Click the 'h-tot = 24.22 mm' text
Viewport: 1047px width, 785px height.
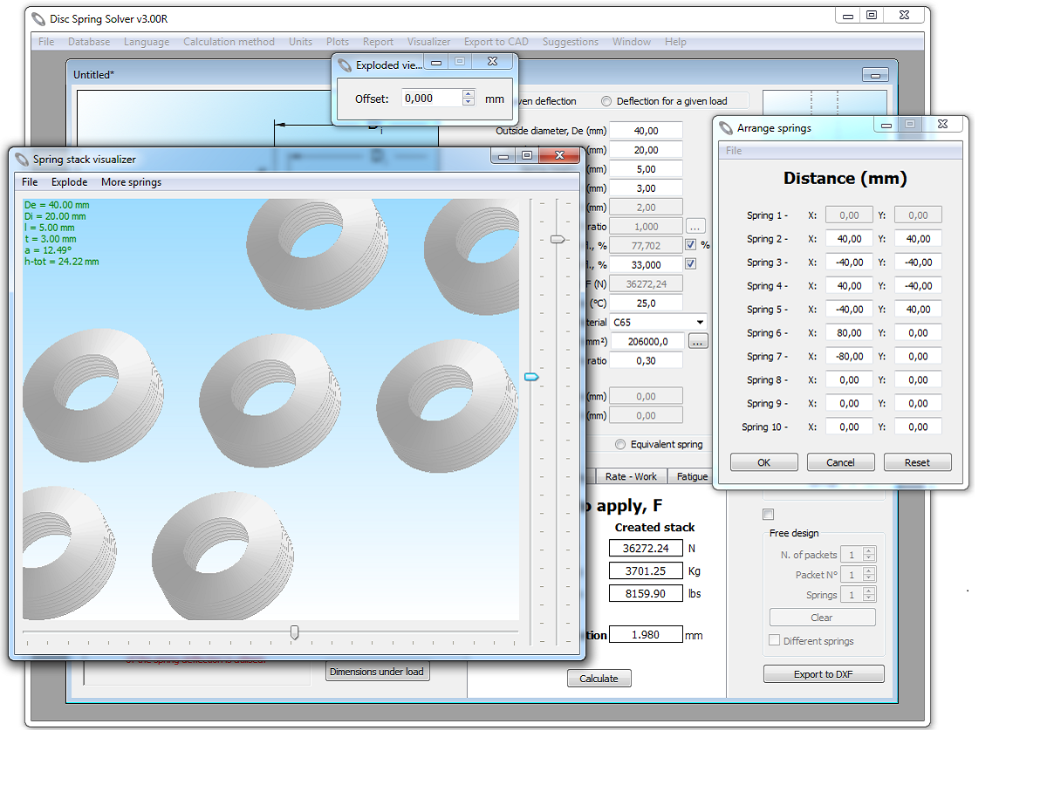coord(62,262)
